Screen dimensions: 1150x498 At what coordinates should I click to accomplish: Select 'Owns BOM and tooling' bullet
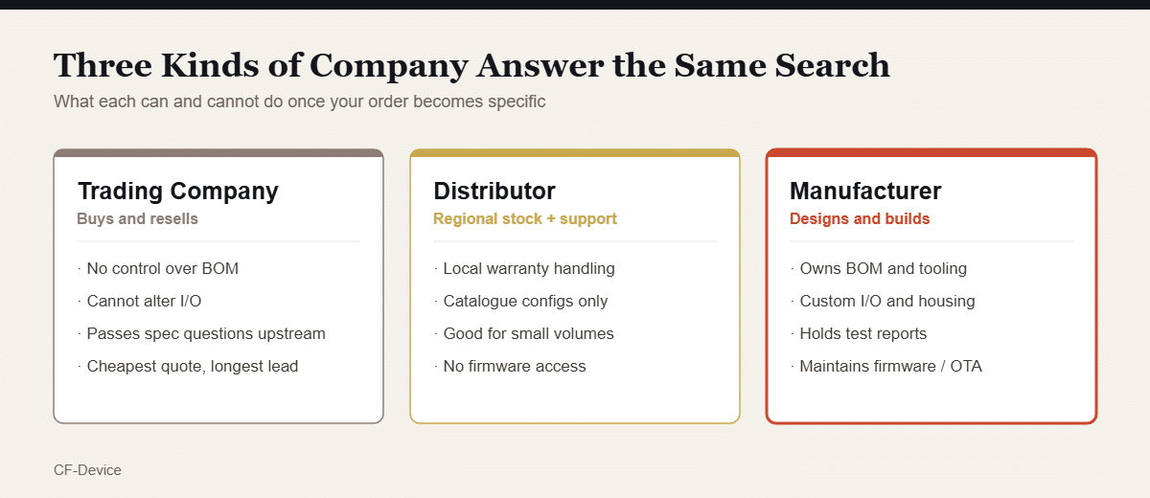(x=879, y=268)
